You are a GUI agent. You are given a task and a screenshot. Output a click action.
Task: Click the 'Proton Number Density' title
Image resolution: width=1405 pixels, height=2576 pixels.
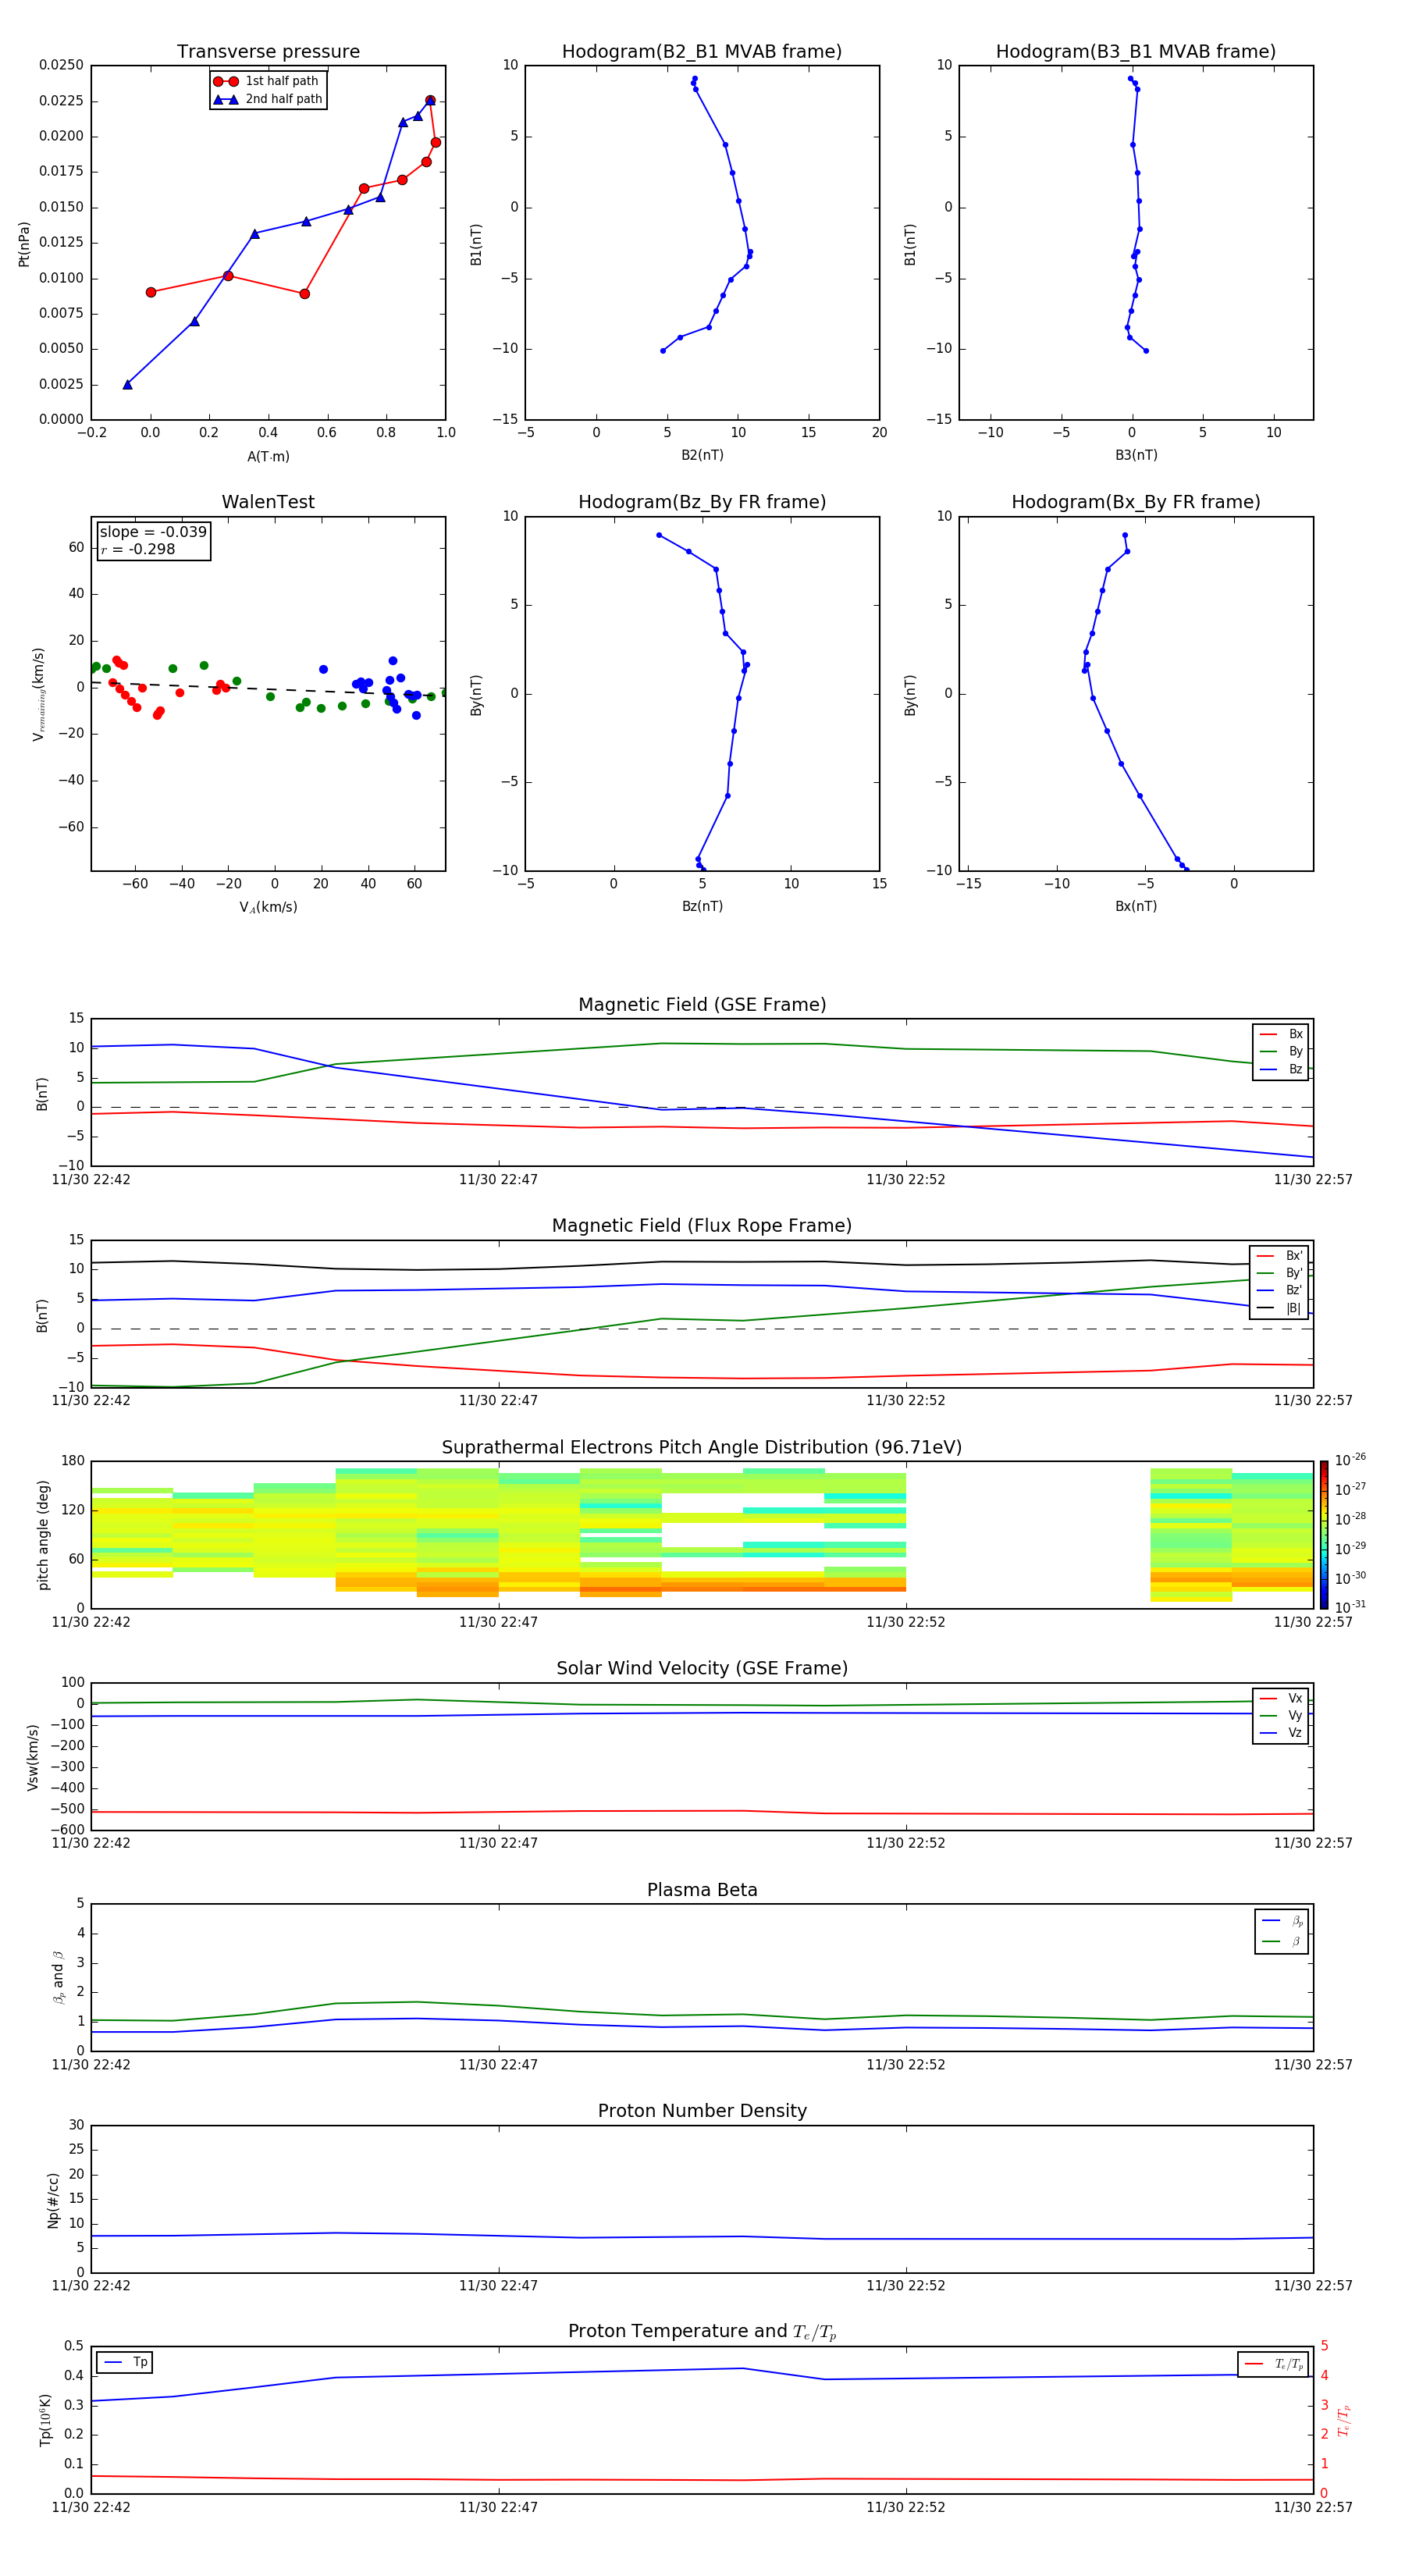[x=702, y=2112]
